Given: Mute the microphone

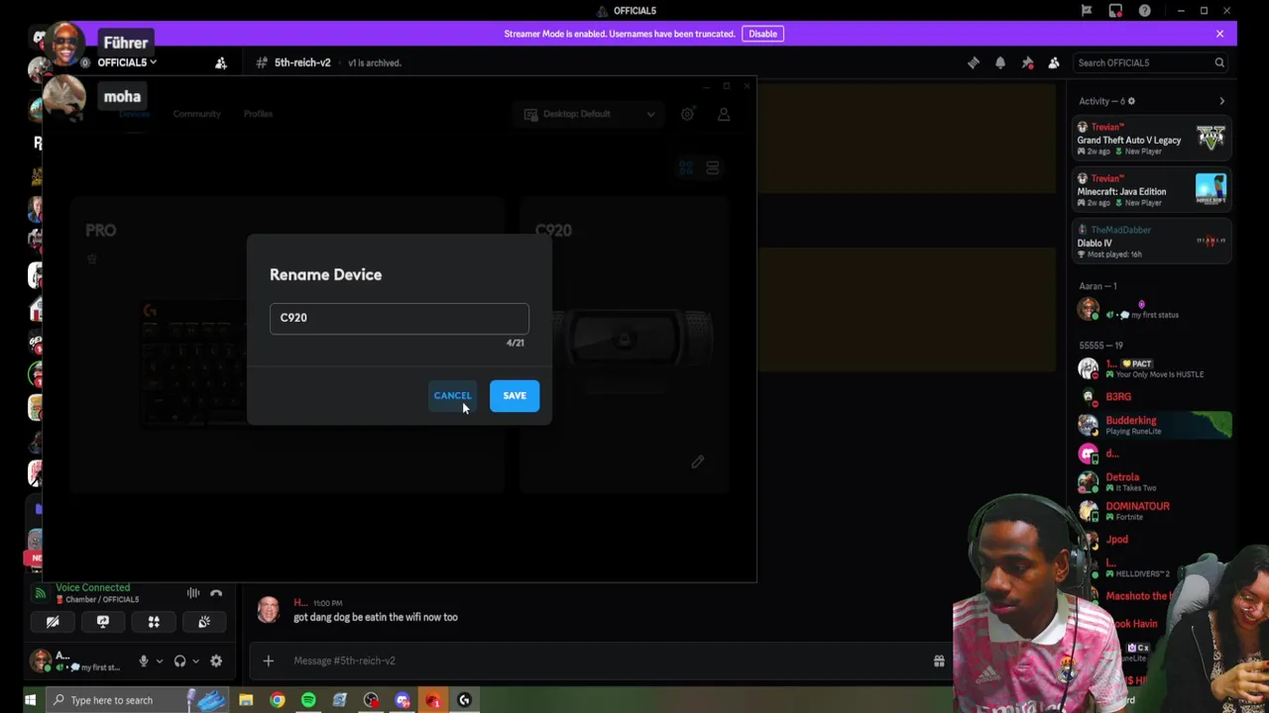Looking at the screenshot, I should click(144, 661).
